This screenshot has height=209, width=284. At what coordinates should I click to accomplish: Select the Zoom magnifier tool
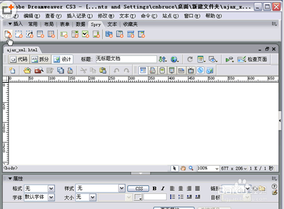(x=191, y=168)
